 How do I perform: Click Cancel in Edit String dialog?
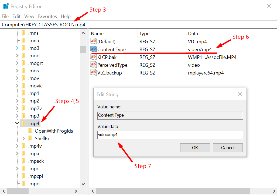(228, 148)
